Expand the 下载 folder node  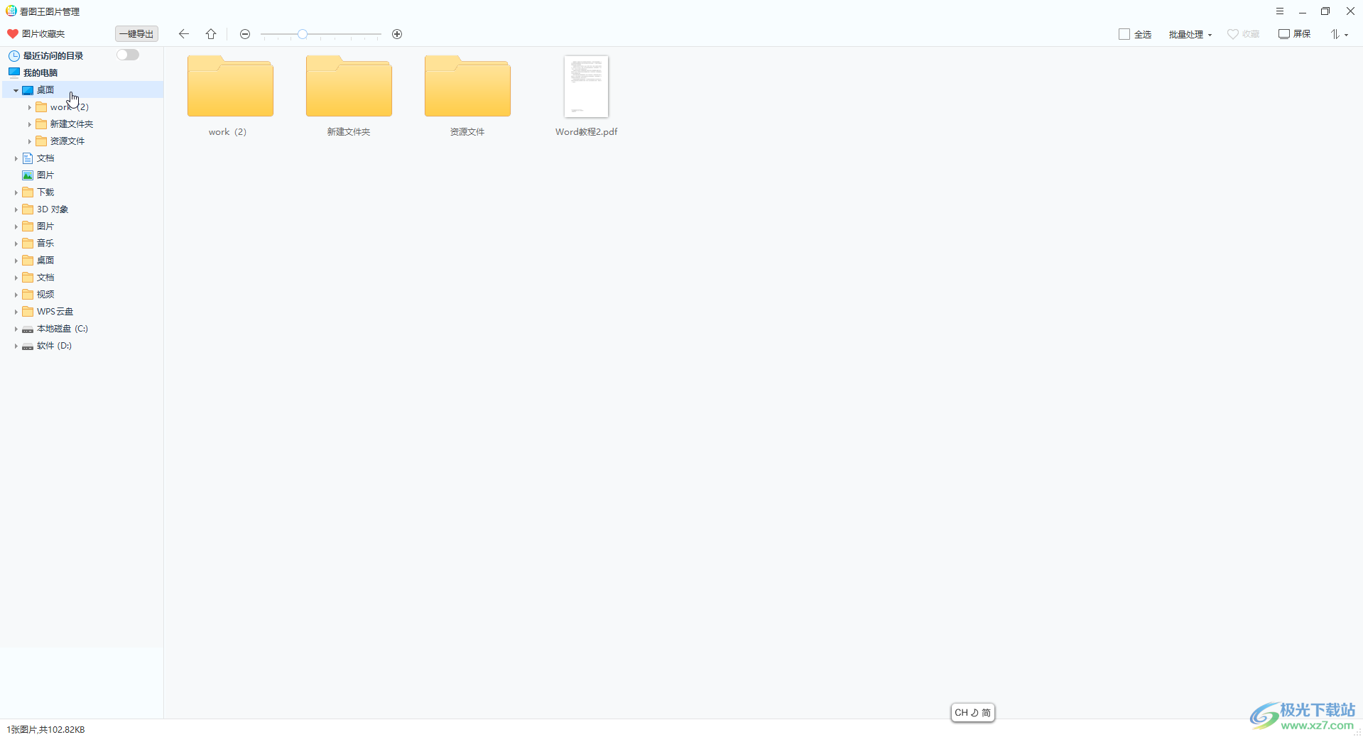16,192
